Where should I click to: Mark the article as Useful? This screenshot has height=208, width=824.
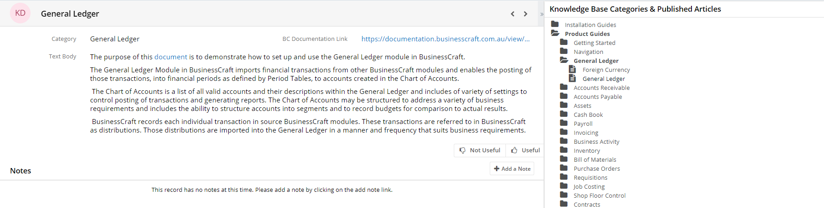pos(525,150)
